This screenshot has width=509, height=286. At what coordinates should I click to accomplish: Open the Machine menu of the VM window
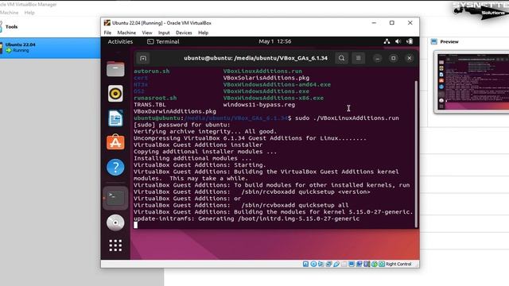coord(126,33)
